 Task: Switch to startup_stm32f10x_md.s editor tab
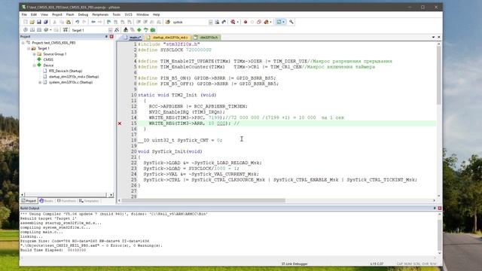[168, 38]
